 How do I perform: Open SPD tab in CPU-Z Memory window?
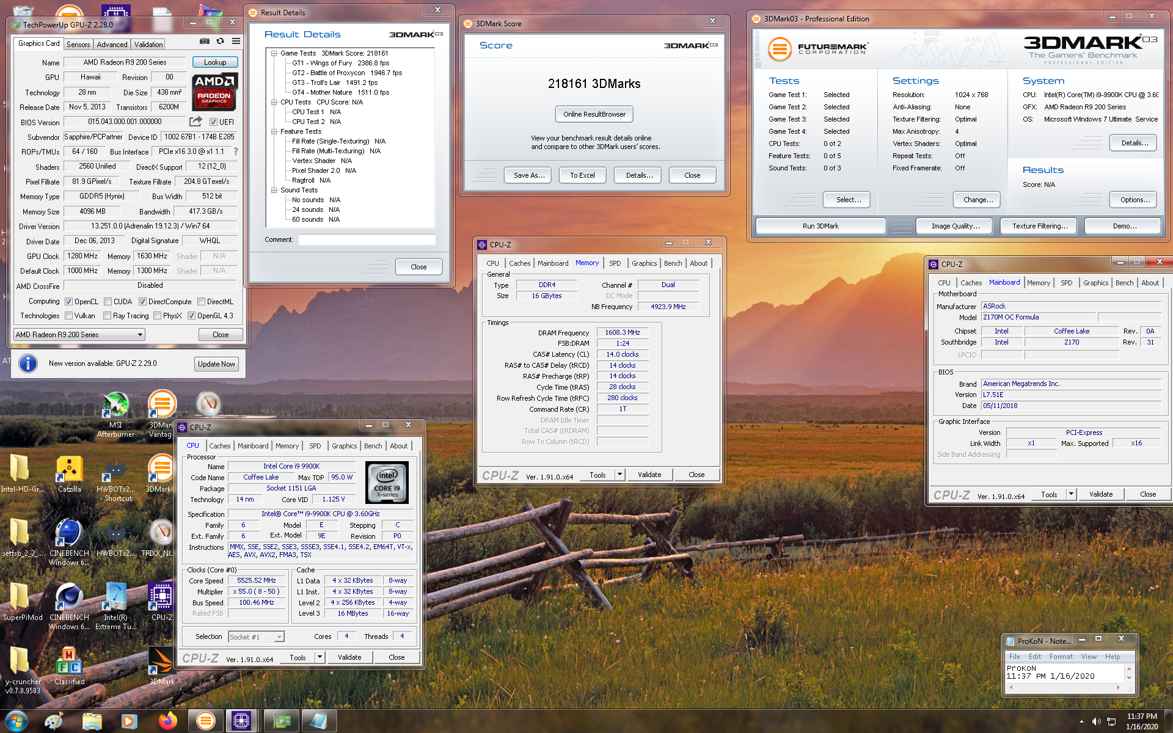(615, 263)
